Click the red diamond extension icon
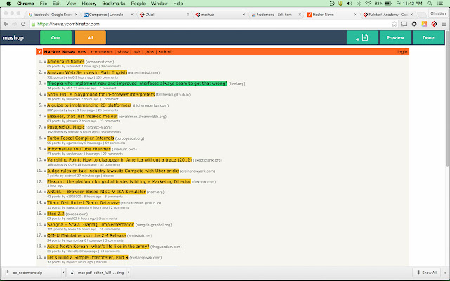The image size is (450, 281). click(x=435, y=24)
